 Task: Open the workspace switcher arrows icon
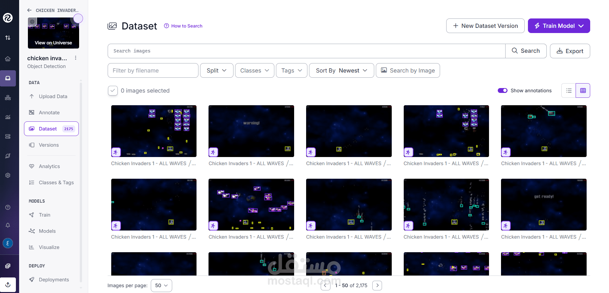click(8, 38)
